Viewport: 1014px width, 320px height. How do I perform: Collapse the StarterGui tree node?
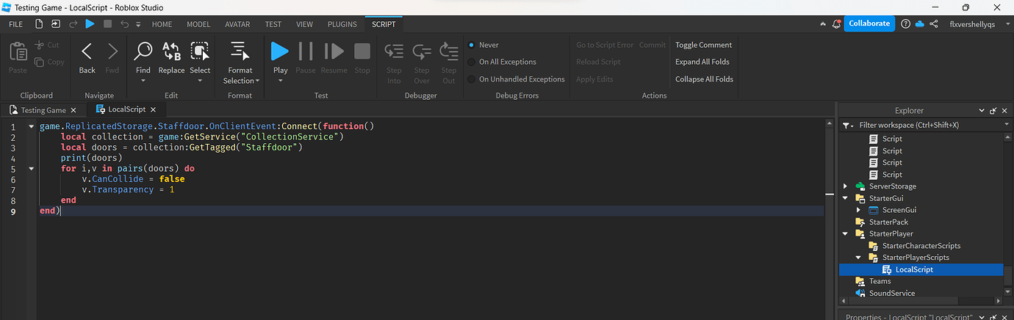[846, 198]
